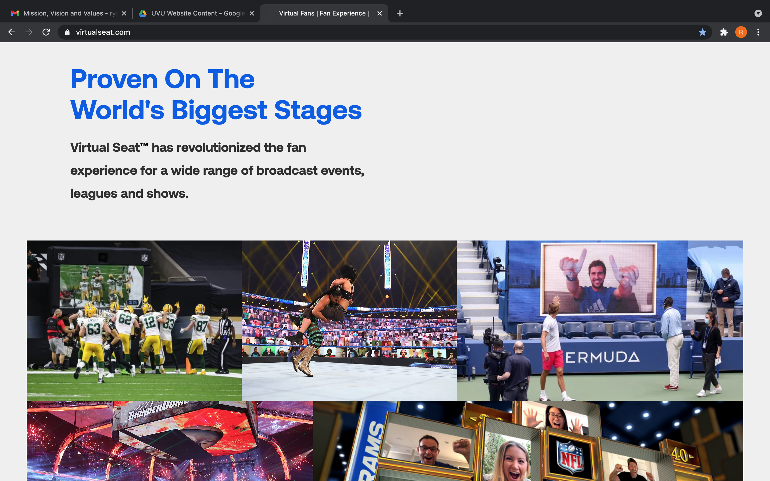
Task: Open Chrome three-dot menu
Action: pos(758,32)
